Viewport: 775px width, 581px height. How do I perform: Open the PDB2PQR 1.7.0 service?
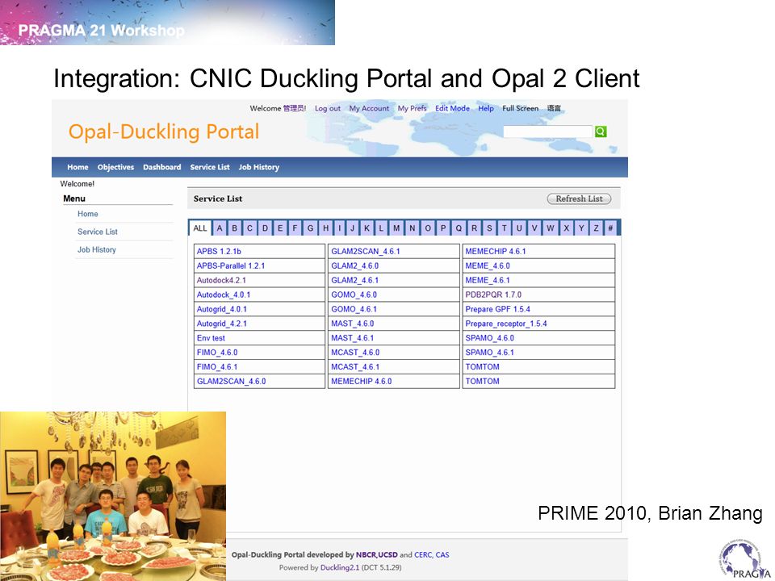pyautogui.click(x=493, y=295)
